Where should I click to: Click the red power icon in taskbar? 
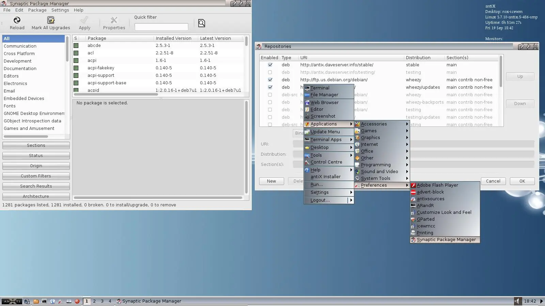77,301
